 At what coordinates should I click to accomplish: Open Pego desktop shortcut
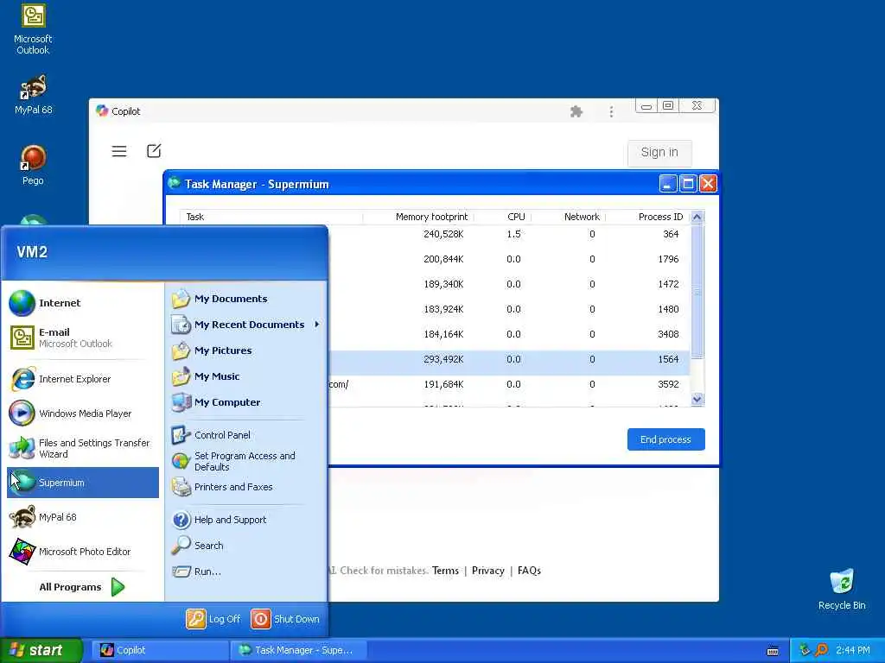click(x=33, y=165)
